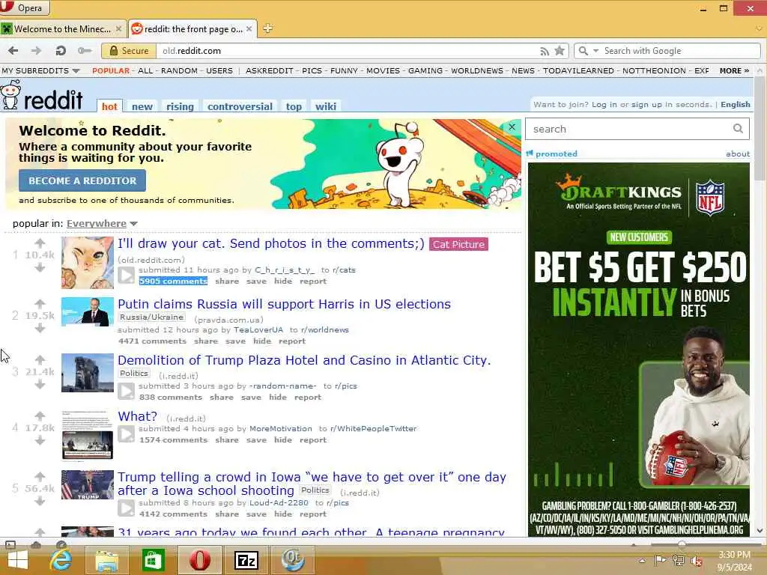This screenshot has width=767, height=575.
Task: Dismiss the Welcome to Reddit banner
Action: coord(512,127)
